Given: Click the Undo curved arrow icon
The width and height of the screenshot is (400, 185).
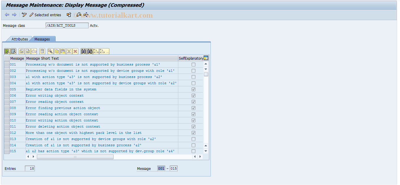Looking at the screenshot, I should click(x=34, y=51).
